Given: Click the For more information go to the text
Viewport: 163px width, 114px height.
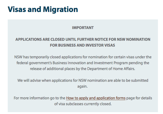Looking at the screenshot, I should (39, 98).
